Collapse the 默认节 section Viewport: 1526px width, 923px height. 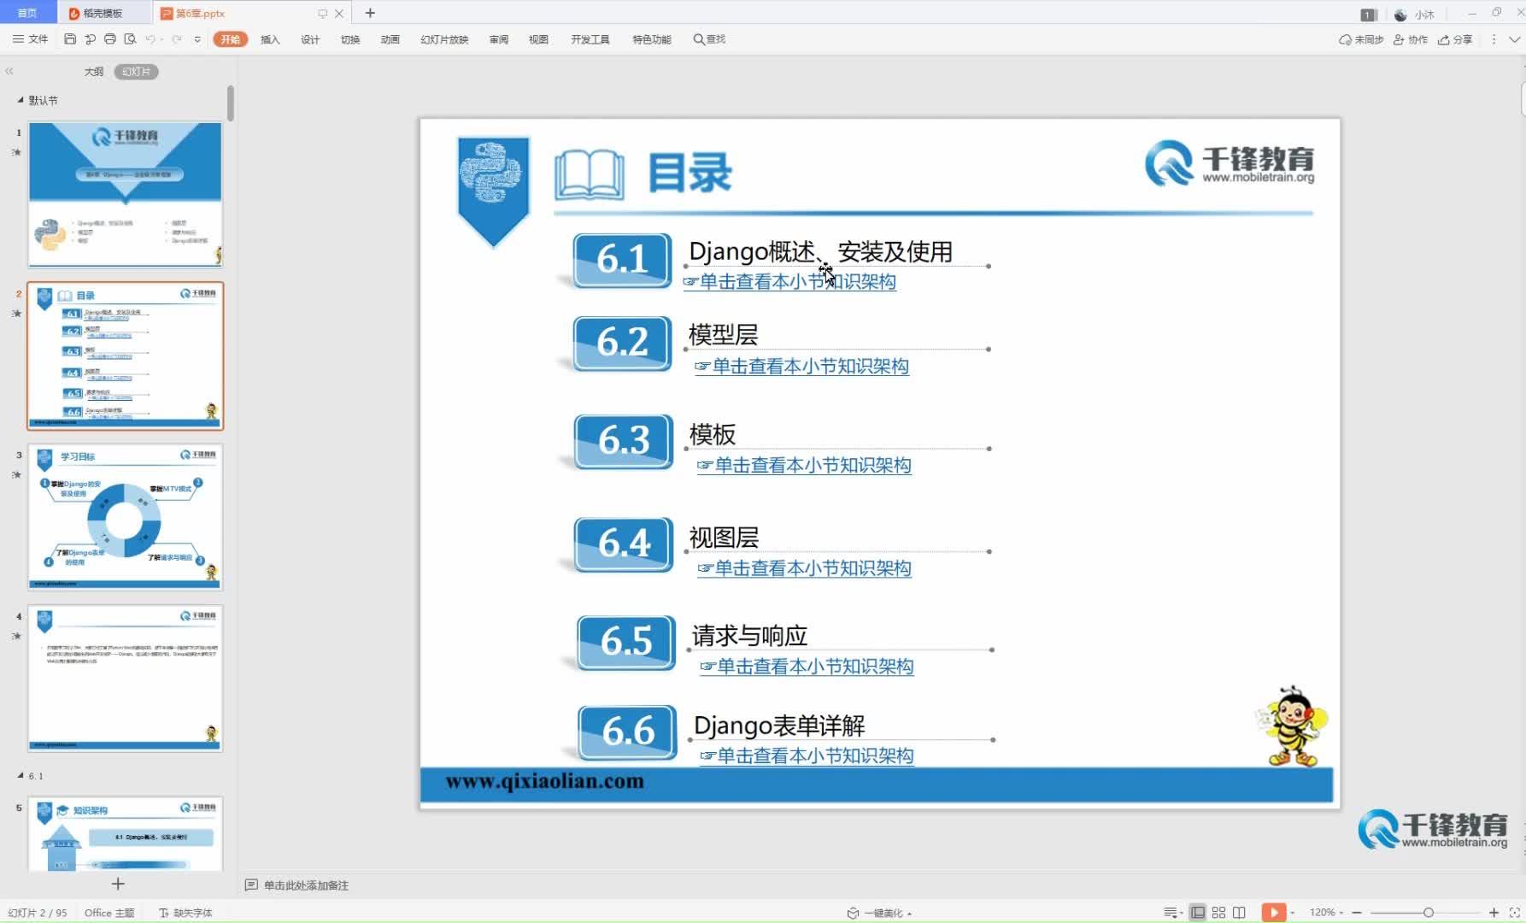point(21,100)
